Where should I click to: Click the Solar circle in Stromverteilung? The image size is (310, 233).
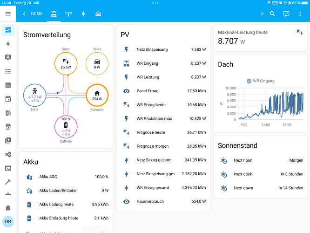pyautogui.click(x=66, y=63)
